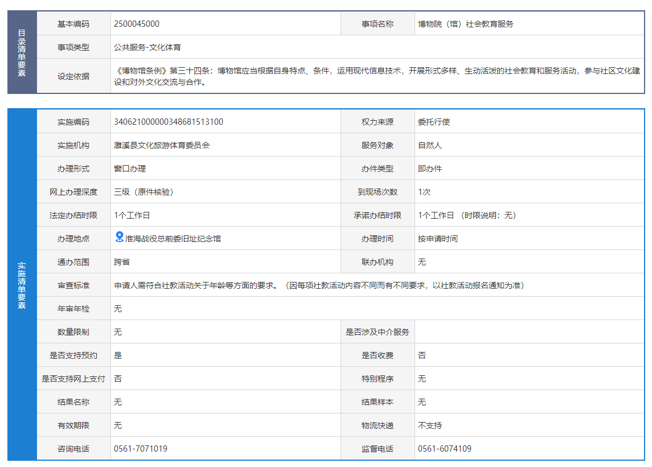Click the 跨省 service scope value
652x467 pixels.
click(x=122, y=262)
